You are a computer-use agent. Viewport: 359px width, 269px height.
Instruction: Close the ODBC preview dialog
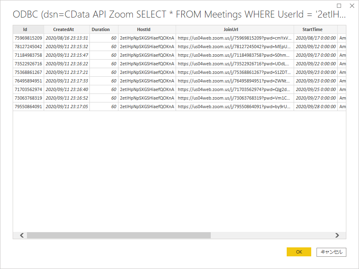(352, 6)
